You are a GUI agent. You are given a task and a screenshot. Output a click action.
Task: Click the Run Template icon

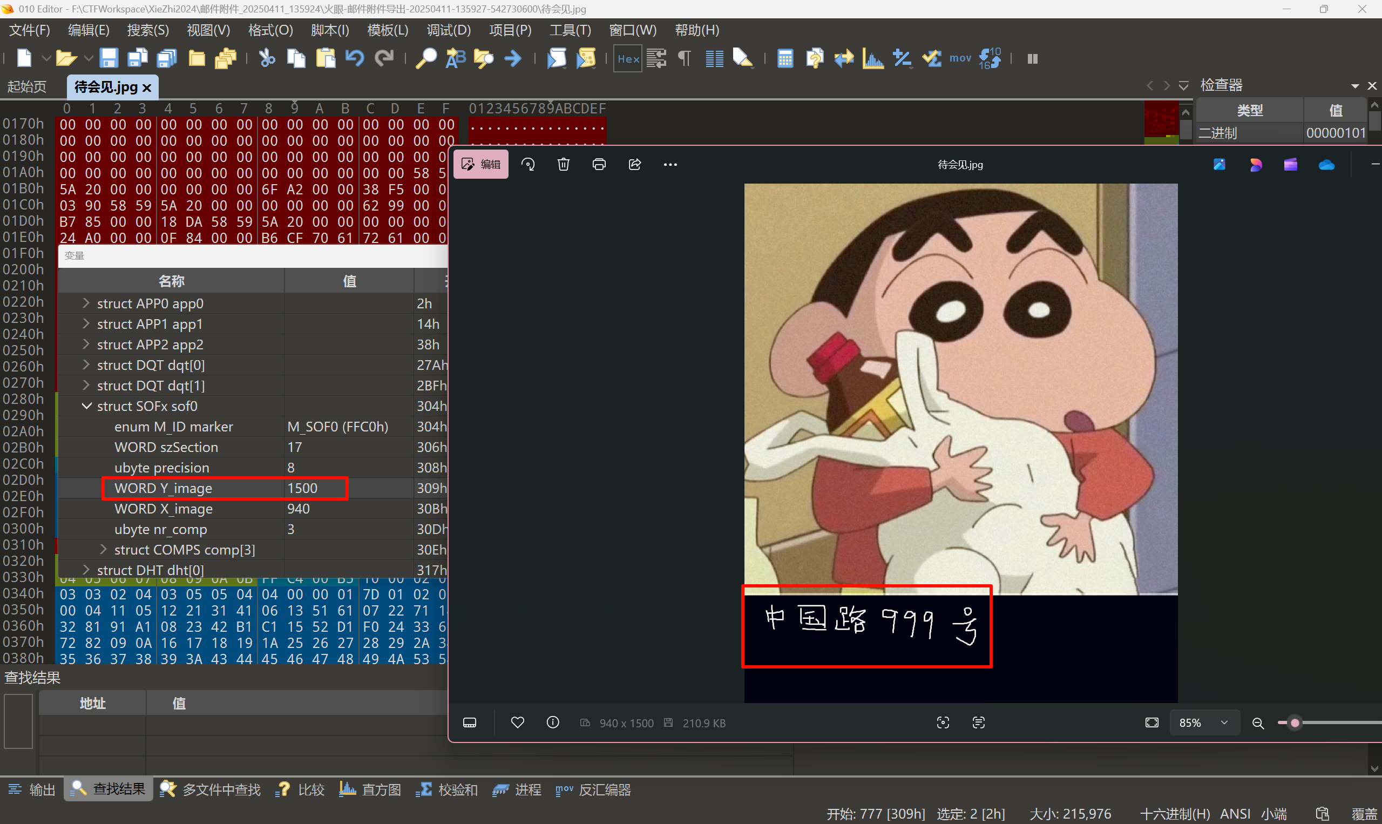tap(586, 58)
